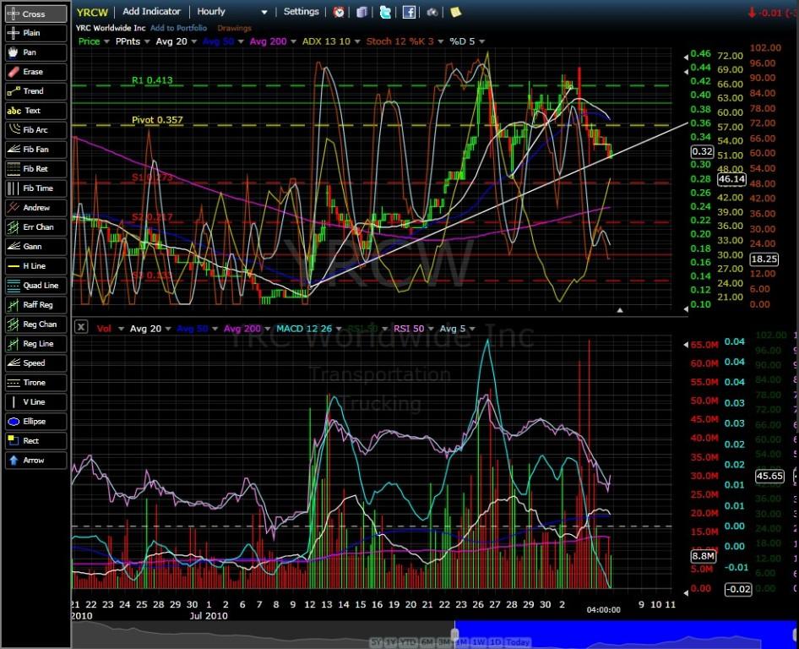This screenshot has width=799, height=649.
Task: Select the Arrow drawing tool
Action: click(x=35, y=461)
